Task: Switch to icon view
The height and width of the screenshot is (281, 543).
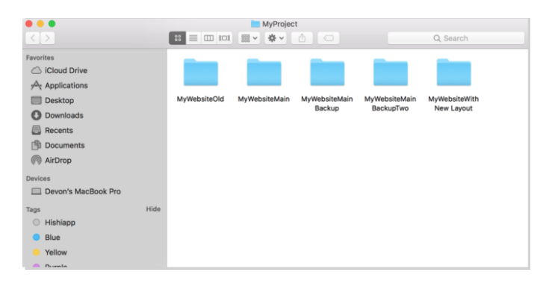Action: coord(177,38)
